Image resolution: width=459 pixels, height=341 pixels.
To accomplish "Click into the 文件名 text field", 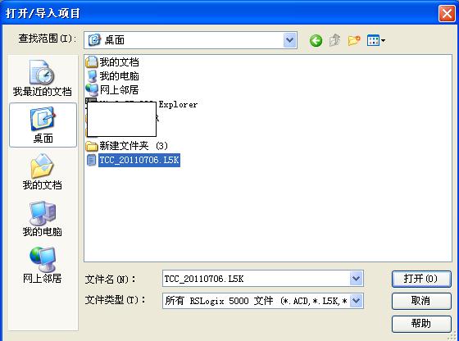I will pos(257,279).
